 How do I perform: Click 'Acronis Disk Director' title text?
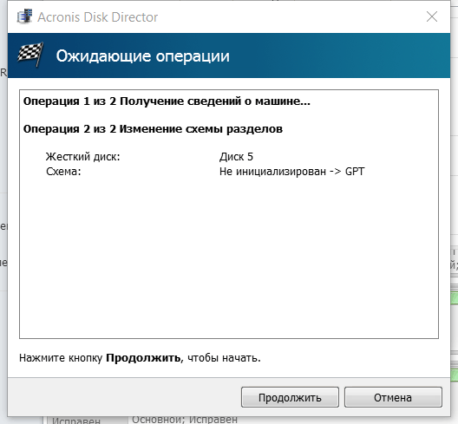tap(97, 17)
